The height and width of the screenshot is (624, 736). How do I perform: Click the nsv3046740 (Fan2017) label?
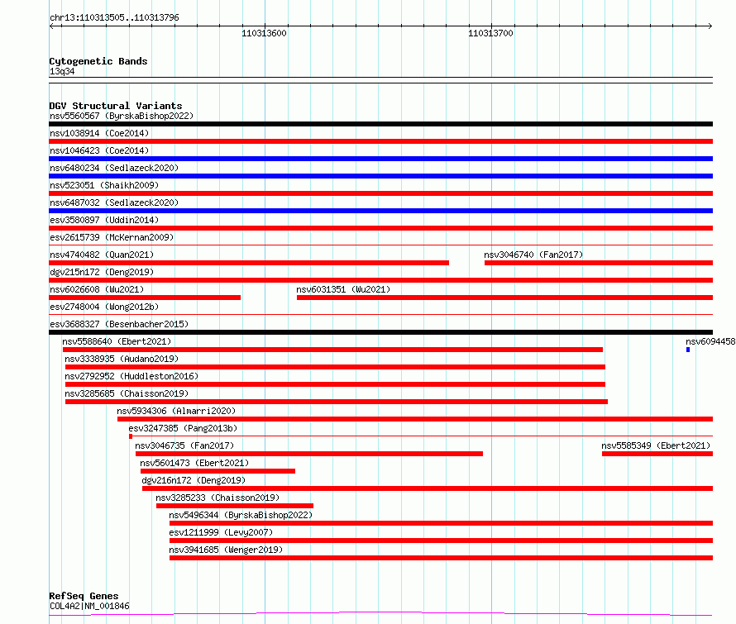tap(533, 255)
